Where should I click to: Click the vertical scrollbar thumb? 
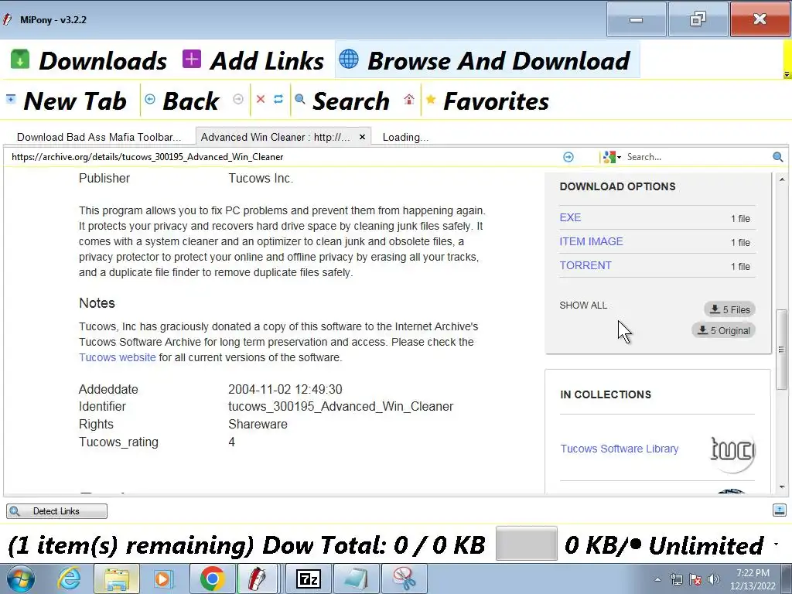(x=782, y=350)
